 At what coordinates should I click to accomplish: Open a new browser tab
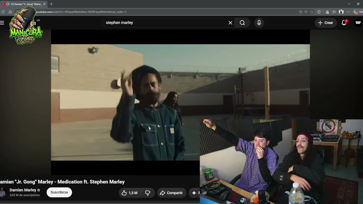pyautogui.click(x=51, y=4)
